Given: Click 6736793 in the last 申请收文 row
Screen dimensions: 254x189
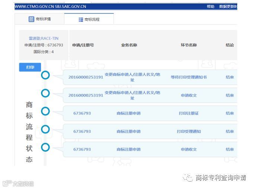Looking at the screenshot, I should [x=82, y=149].
